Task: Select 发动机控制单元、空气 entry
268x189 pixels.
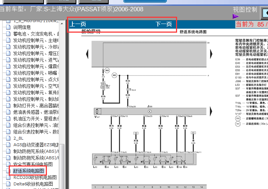Action: click(x=36, y=86)
